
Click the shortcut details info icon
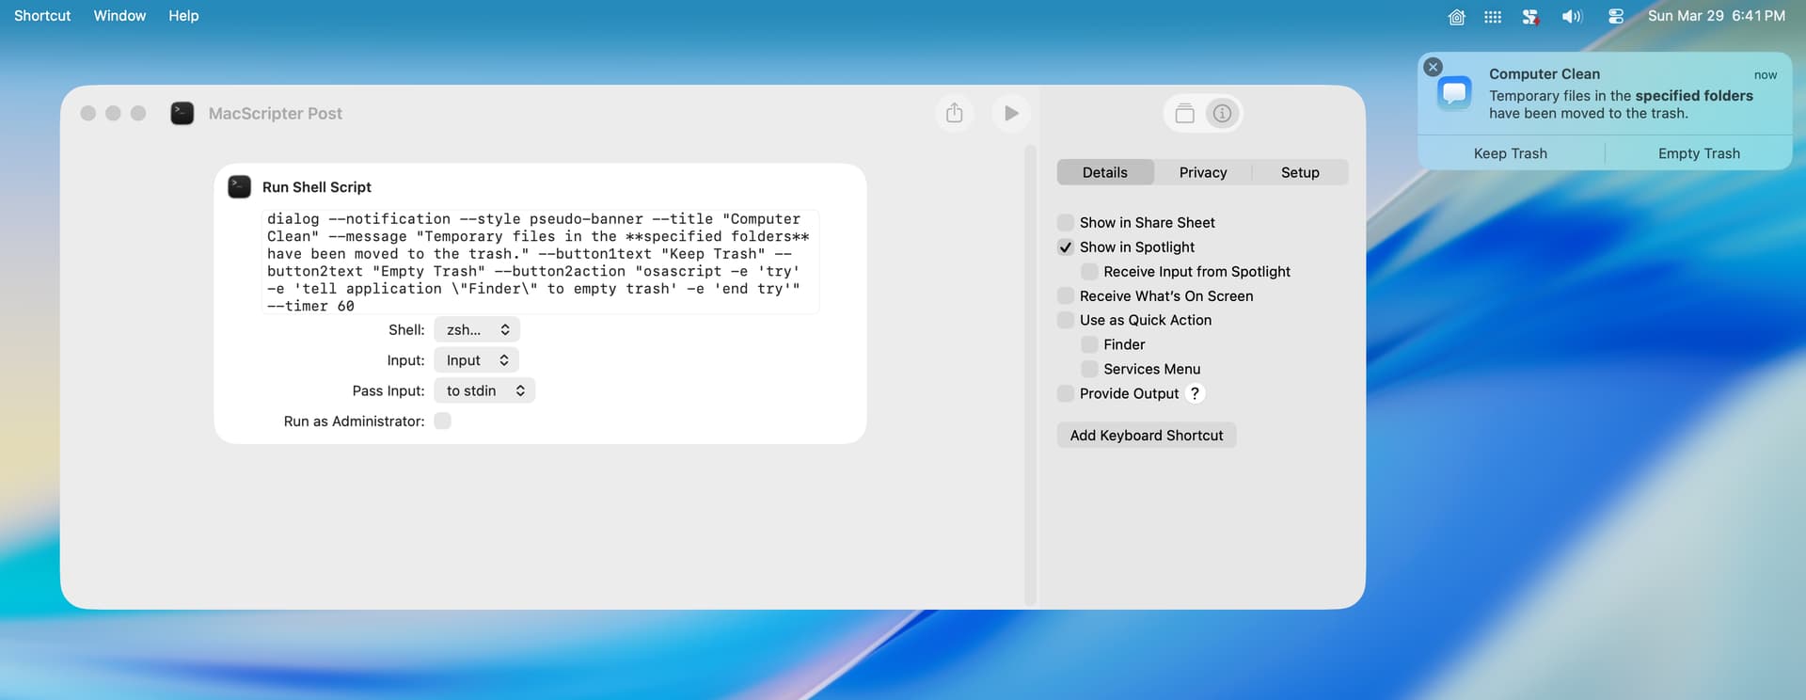pos(1222,114)
